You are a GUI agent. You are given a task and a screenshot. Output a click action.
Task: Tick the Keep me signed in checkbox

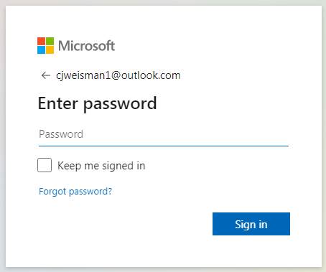click(45, 165)
